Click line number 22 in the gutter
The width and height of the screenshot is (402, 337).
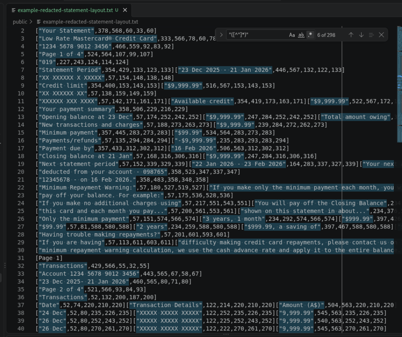click(x=21, y=187)
